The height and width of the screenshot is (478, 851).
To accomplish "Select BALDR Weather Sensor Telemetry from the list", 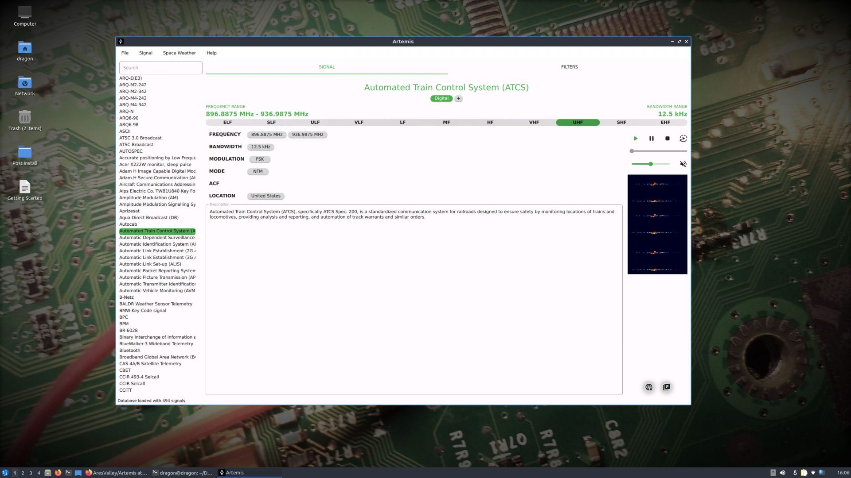I will (156, 304).
